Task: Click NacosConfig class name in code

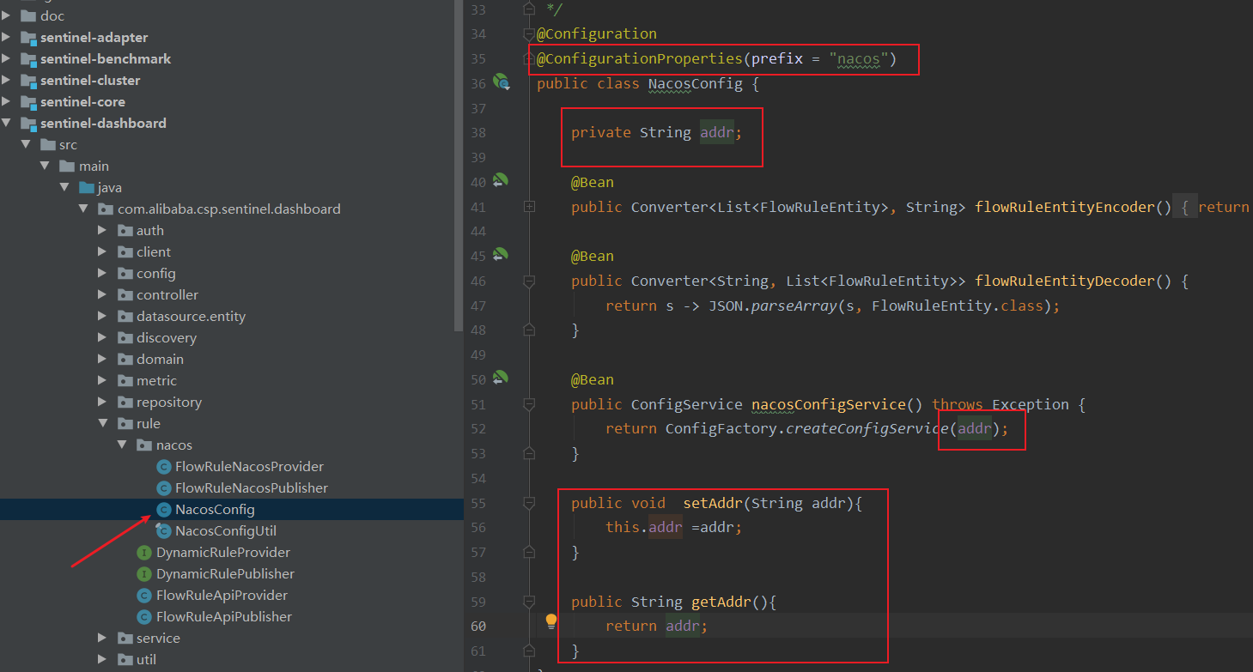Action: (696, 84)
